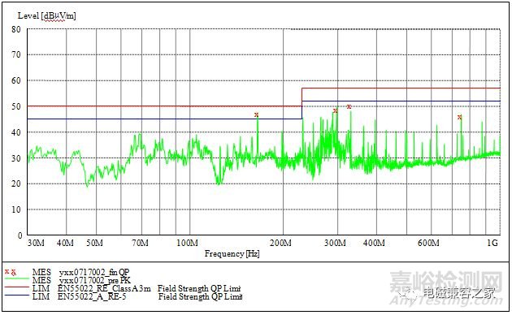Click the QP marker near 170 MHz

point(256,114)
